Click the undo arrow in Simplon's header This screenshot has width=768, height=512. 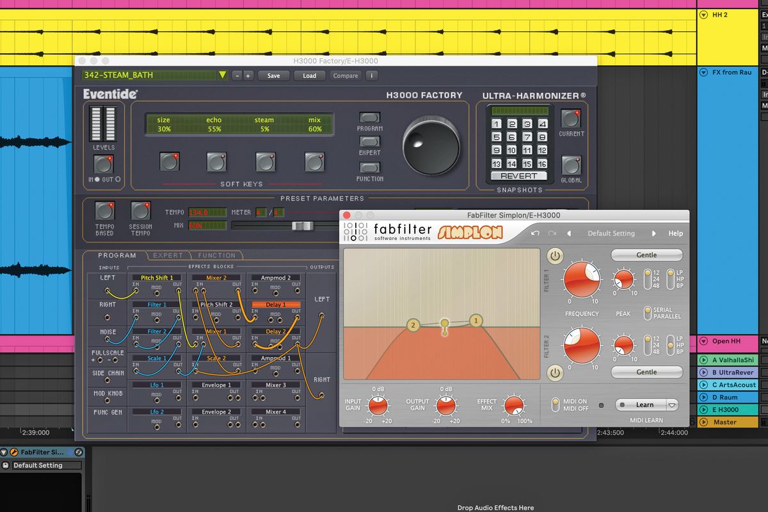pyautogui.click(x=536, y=234)
